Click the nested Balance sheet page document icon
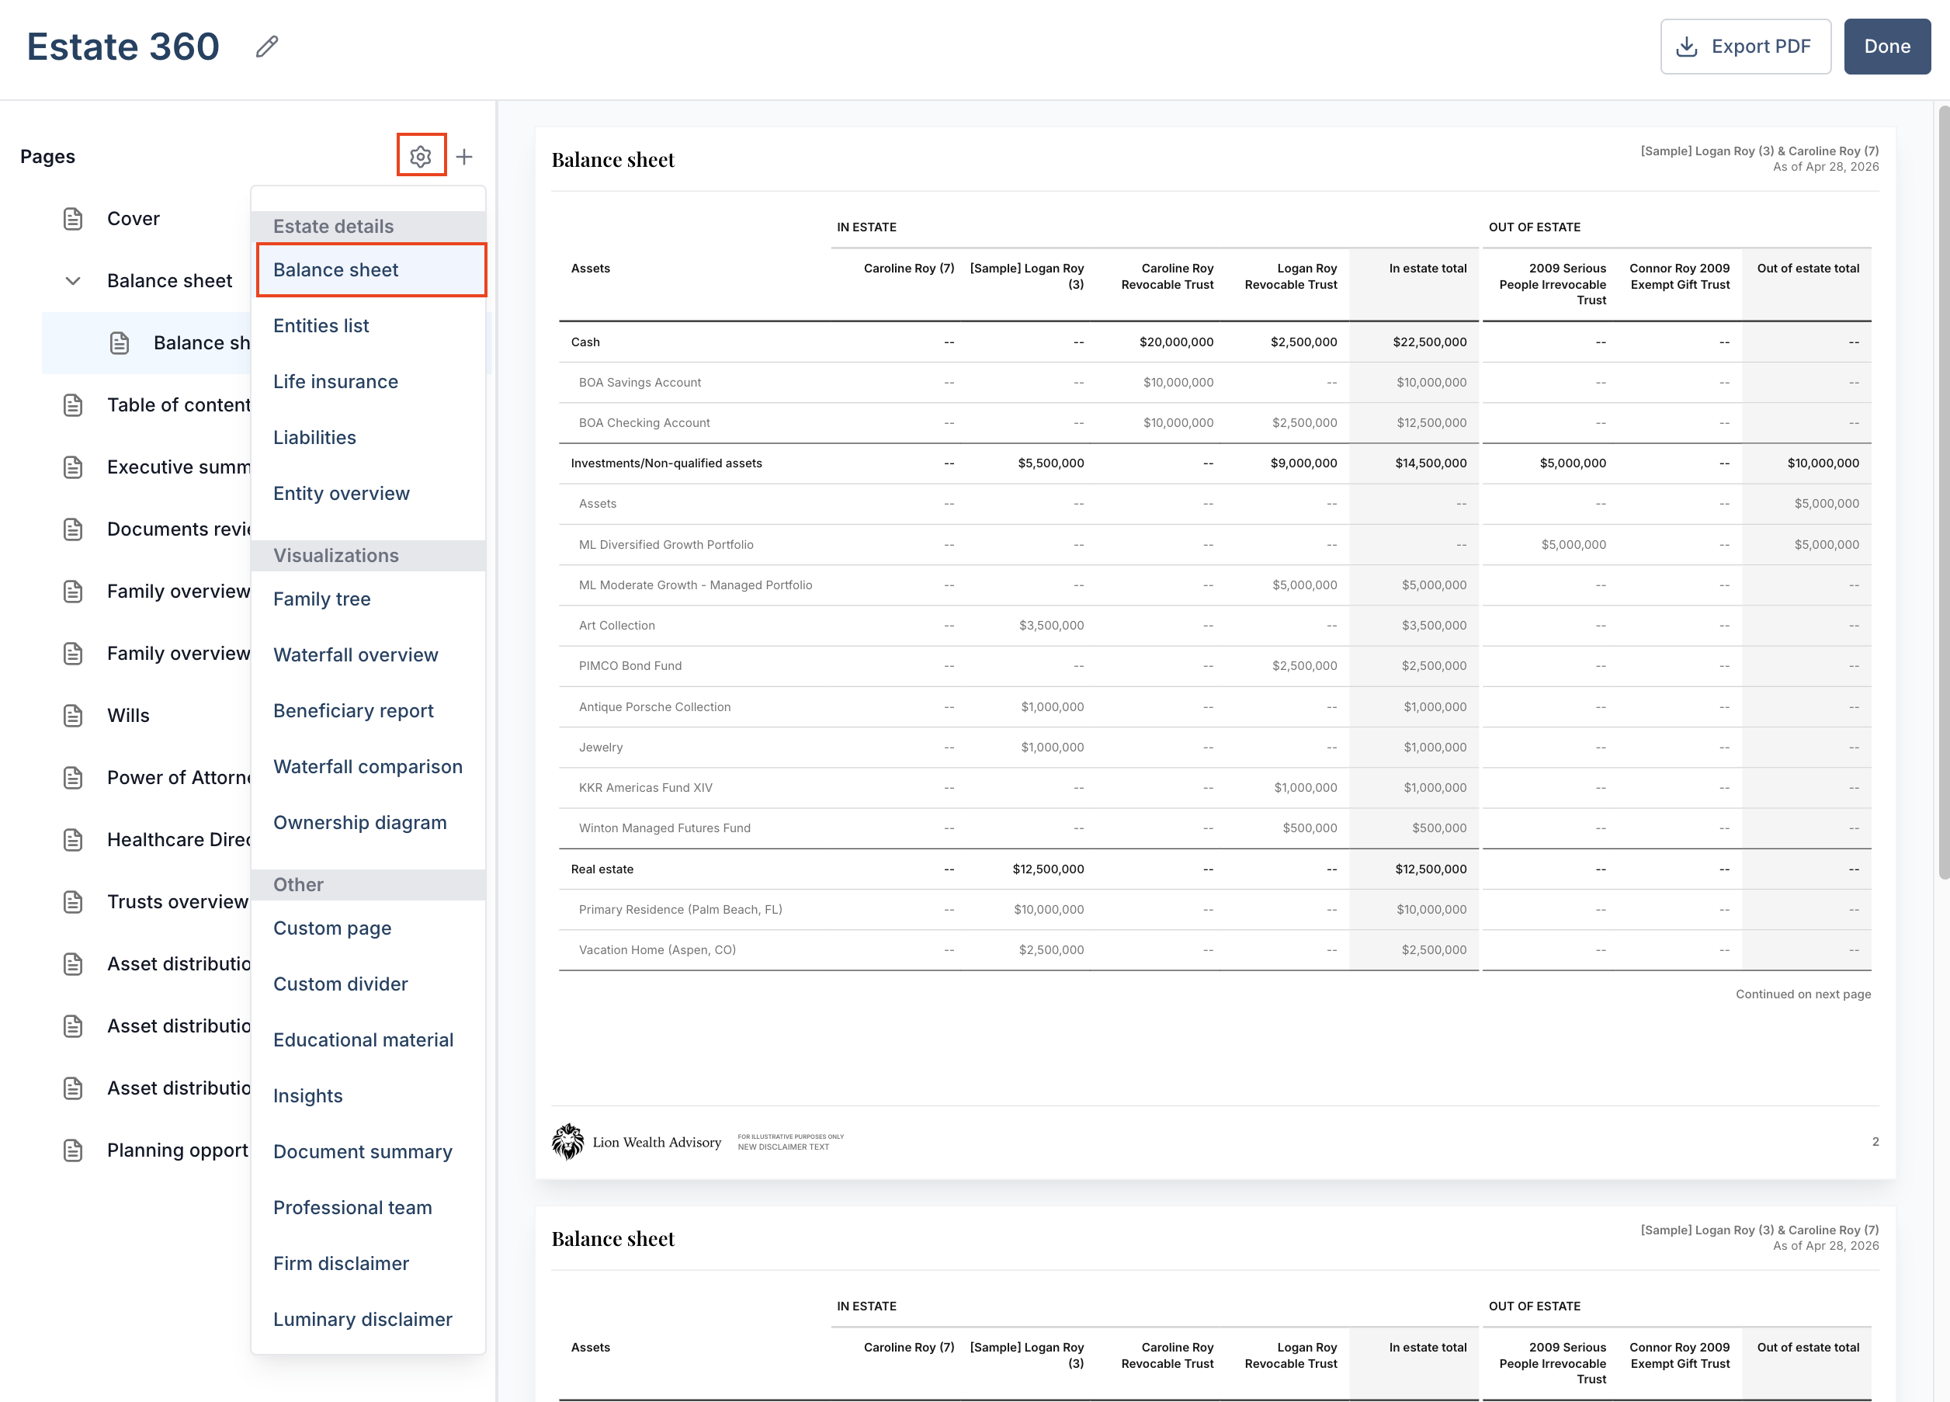 tap(120, 343)
